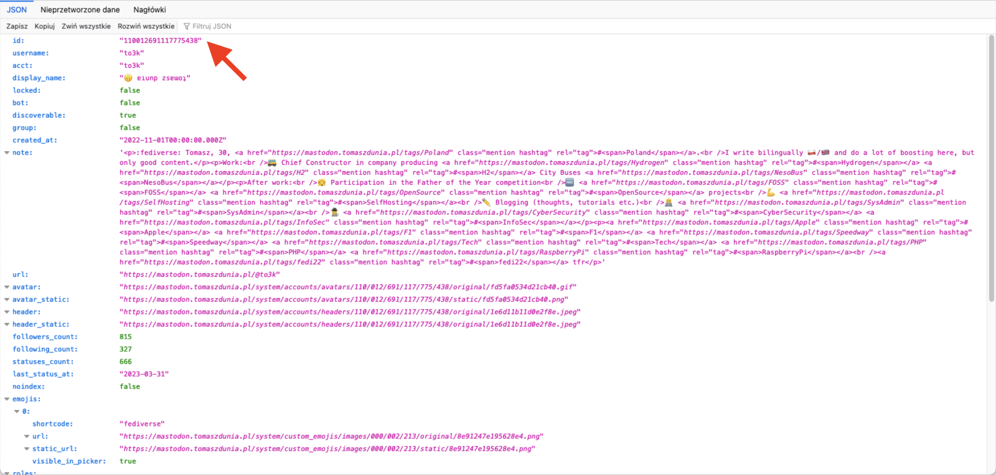Click Rozwiń wszystkie to expand all
The height and width of the screenshot is (475, 996).
(x=146, y=26)
